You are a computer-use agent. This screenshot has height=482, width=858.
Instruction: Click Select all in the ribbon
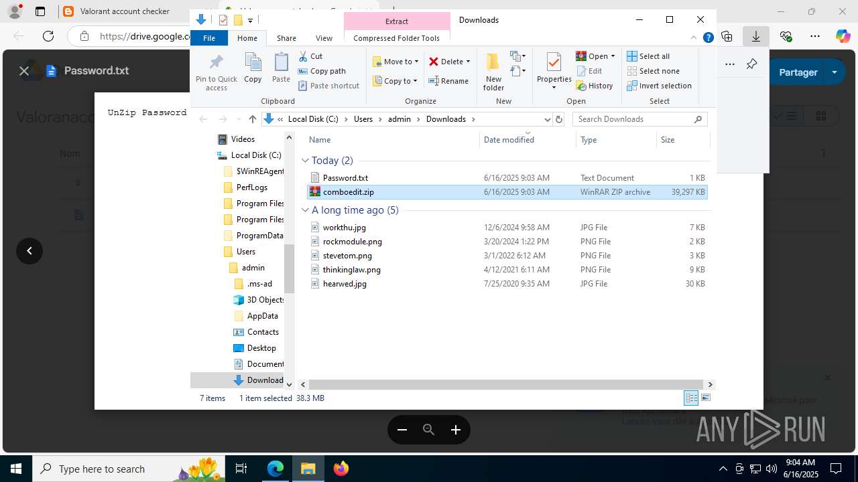(x=648, y=56)
